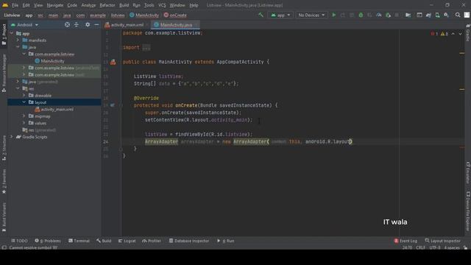Expand the values folder

click(x=24, y=123)
